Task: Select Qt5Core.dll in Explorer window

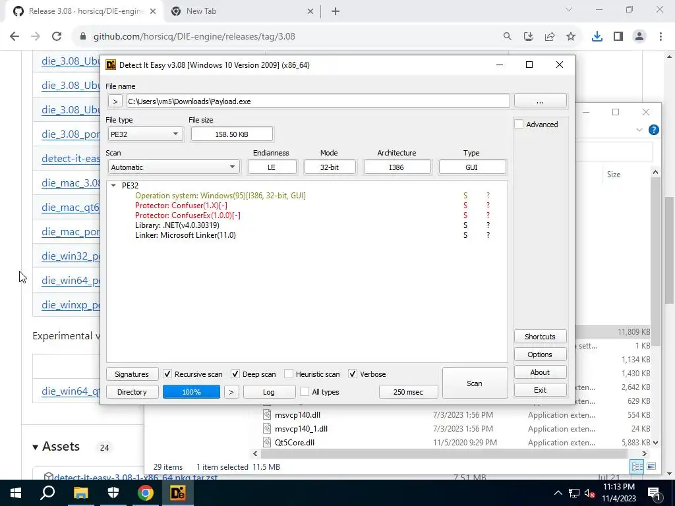Action: (295, 442)
